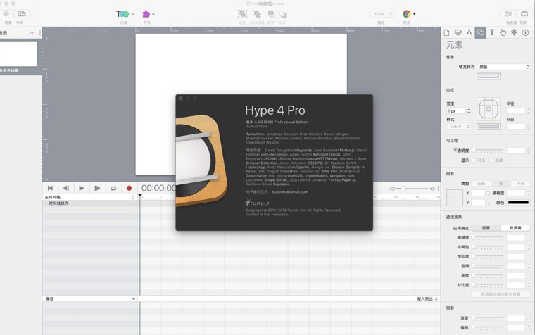
Task: Step forward one frame in timeline
Action: click(x=97, y=188)
